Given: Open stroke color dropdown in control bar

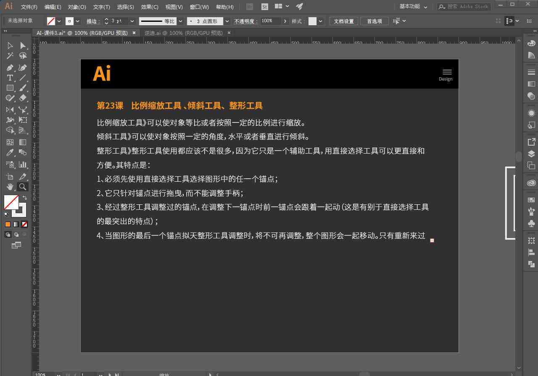Looking at the screenshot, I should [78, 21].
